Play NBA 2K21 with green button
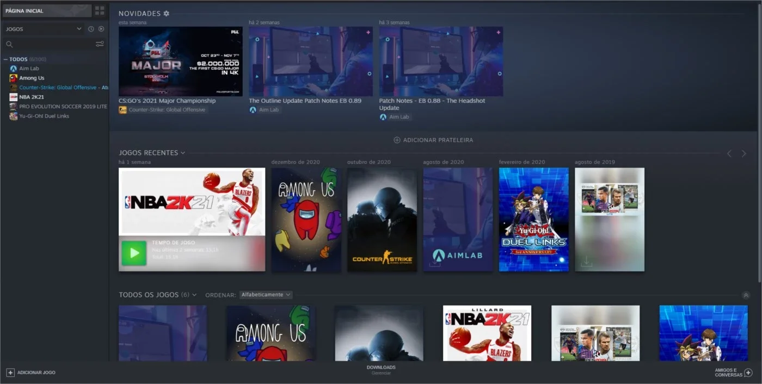This screenshot has width=762, height=384. tap(134, 253)
